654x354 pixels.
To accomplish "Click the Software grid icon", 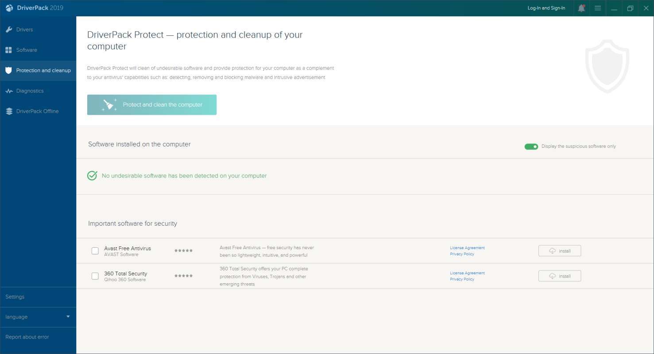I will pos(9,50).
